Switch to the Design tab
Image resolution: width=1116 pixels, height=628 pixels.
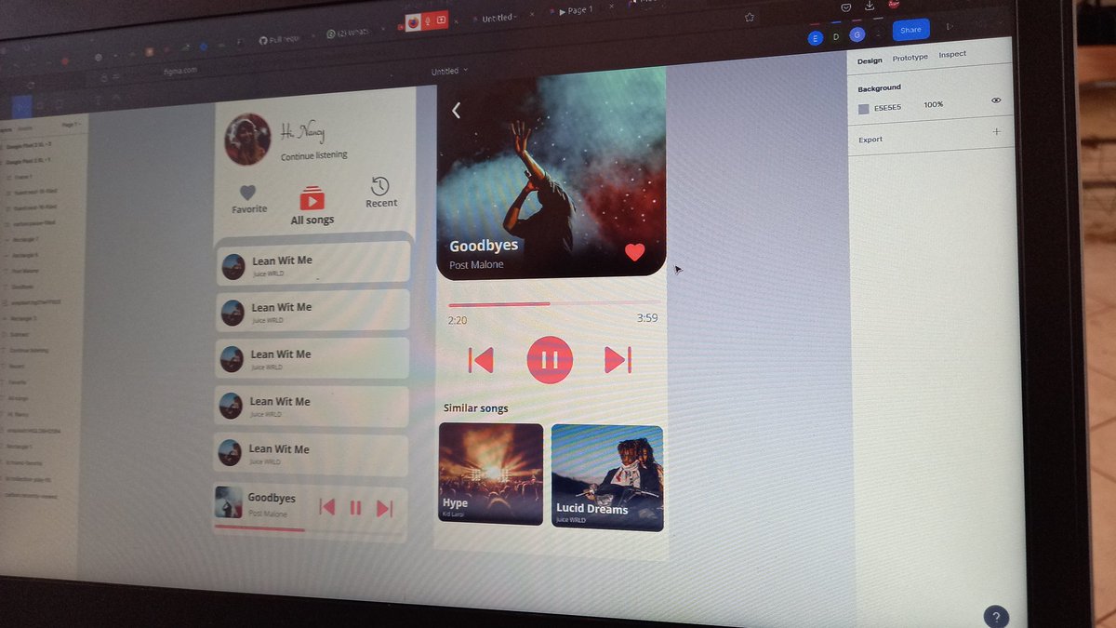coord(870,60)
